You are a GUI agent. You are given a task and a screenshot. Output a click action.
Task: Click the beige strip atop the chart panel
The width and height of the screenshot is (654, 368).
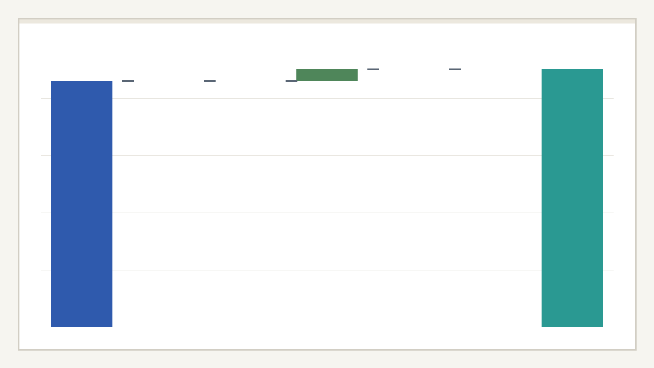(327, 21)
